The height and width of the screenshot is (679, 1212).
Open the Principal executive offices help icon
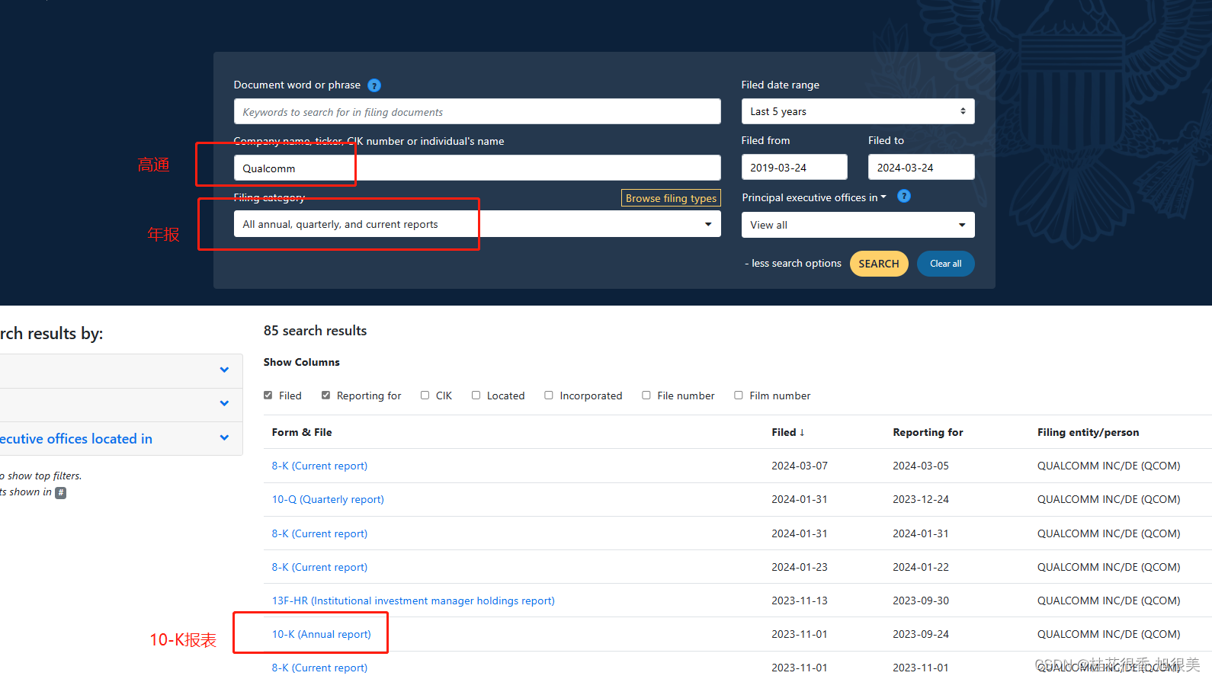click(904, 197)
